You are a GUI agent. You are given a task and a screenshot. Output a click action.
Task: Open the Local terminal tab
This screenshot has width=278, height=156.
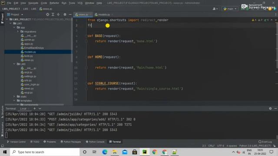click(x=23, y=109)
